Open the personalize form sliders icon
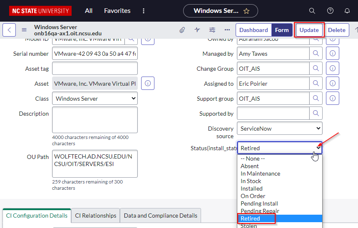 pos(212,30)
